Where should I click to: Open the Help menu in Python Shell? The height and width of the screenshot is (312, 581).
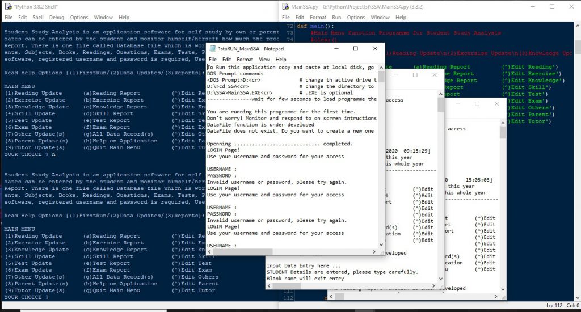tap(124, 18)
